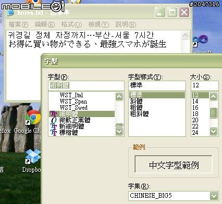Click size list scroll up arrow

214,96
